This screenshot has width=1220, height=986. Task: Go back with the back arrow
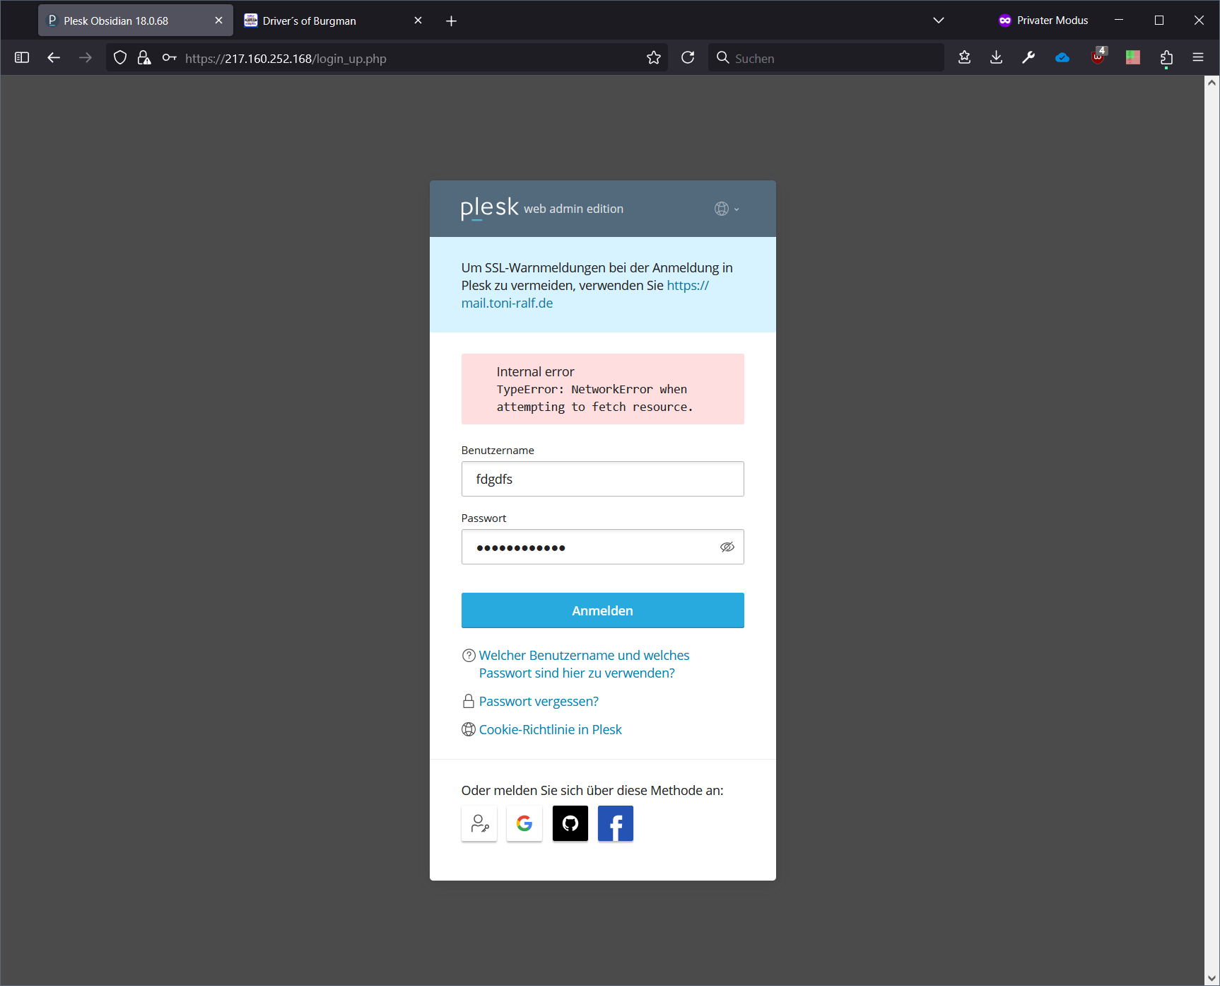pos(54,58)
